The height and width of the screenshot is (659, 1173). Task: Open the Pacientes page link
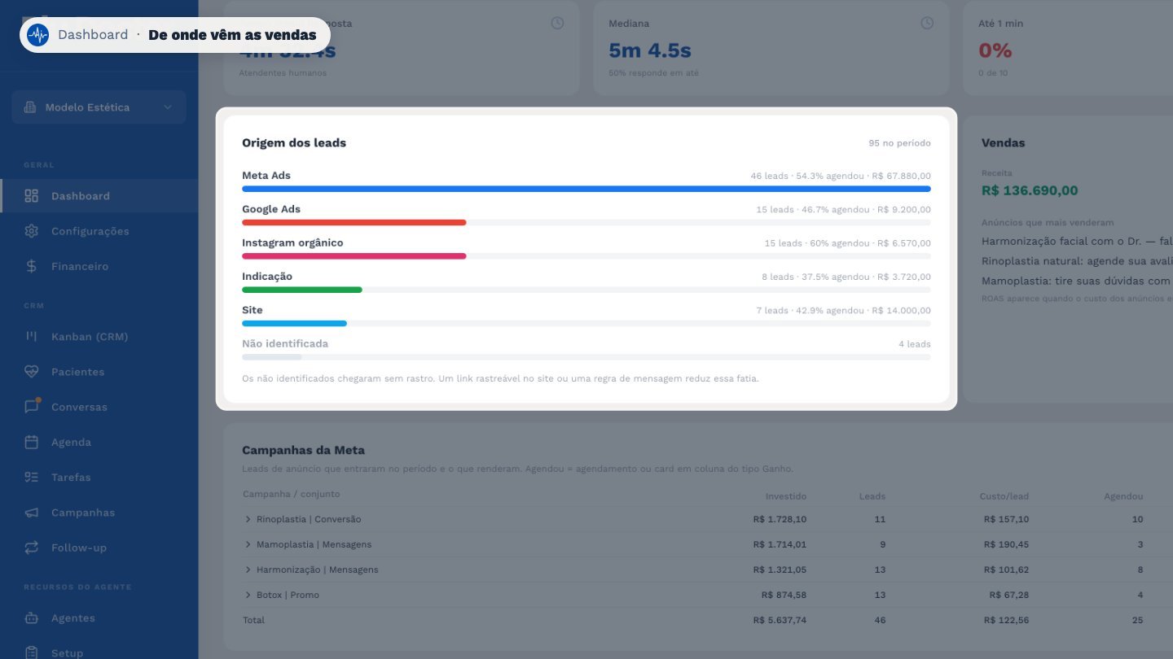point(99,372)
